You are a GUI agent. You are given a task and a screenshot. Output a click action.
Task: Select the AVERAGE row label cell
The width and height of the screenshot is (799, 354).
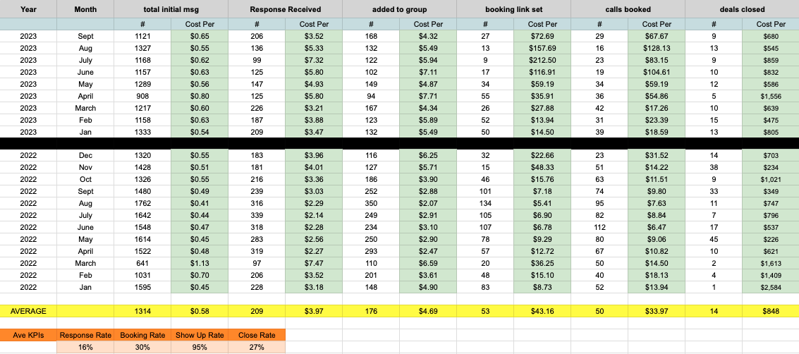[28, 311]
